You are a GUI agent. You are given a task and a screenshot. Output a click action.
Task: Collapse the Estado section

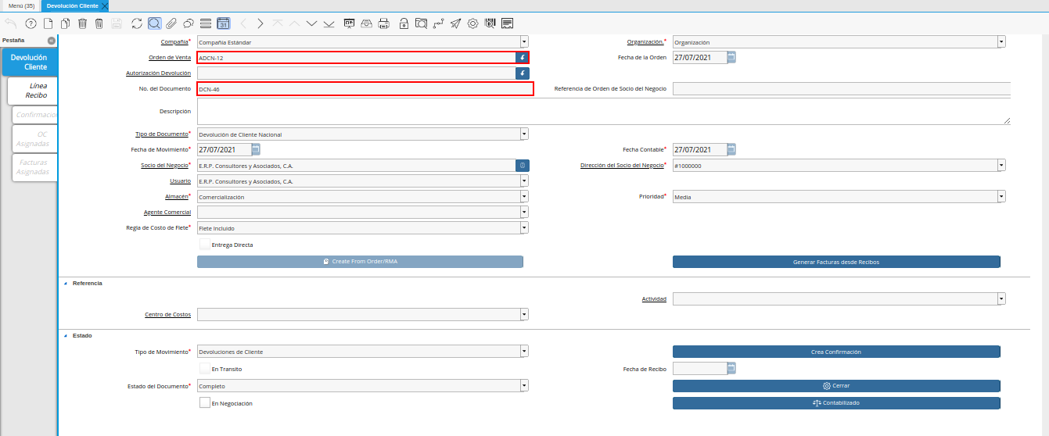[x=66, y=335]
